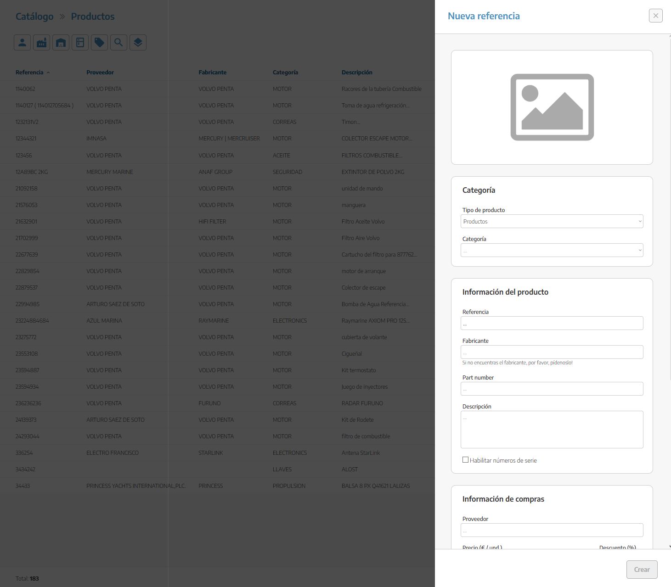Click the Crear button
Viewport: 671px width, 587px height.
(x=642, y=570)
